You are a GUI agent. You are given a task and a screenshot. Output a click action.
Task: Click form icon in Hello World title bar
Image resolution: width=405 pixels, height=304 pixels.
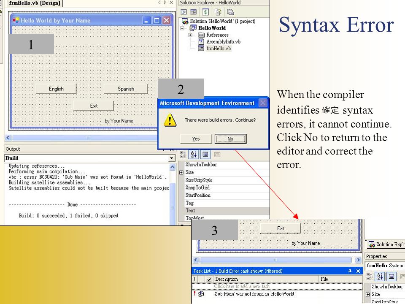[16, 20]
